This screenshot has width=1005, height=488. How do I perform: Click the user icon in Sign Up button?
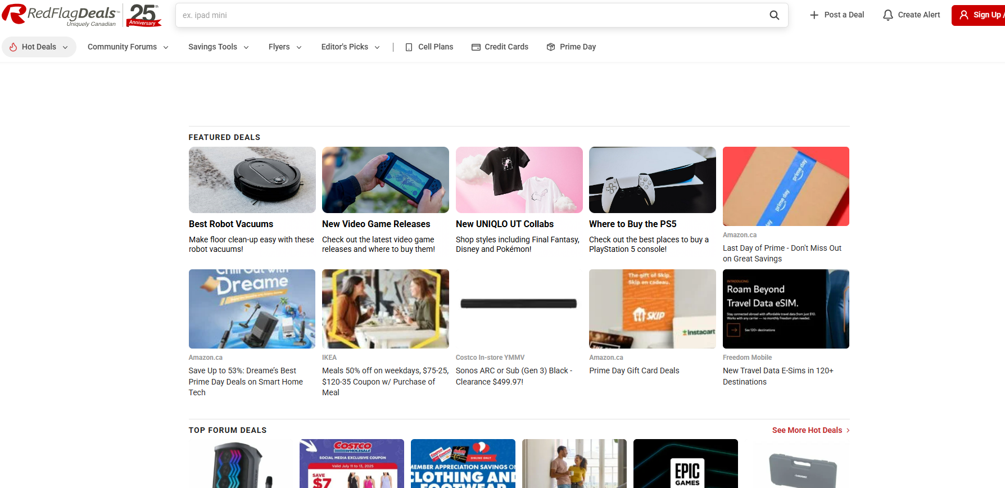tap(964, 15)
